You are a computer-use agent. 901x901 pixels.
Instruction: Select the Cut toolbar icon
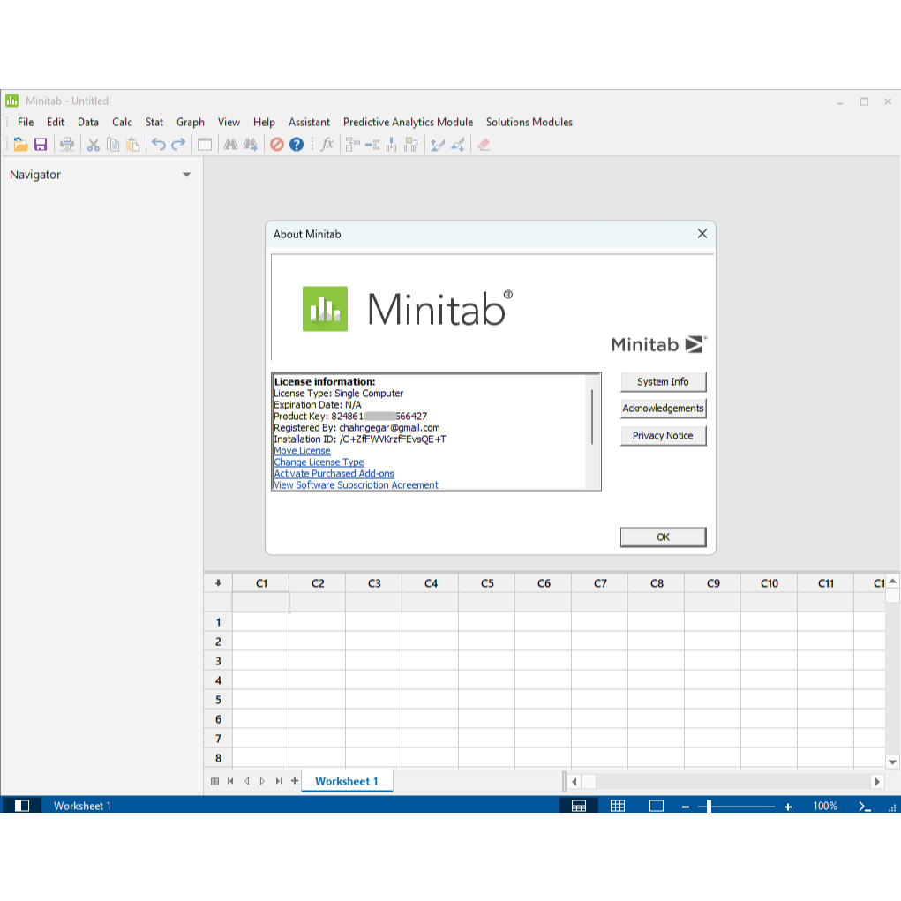click(x=93, y=145)
